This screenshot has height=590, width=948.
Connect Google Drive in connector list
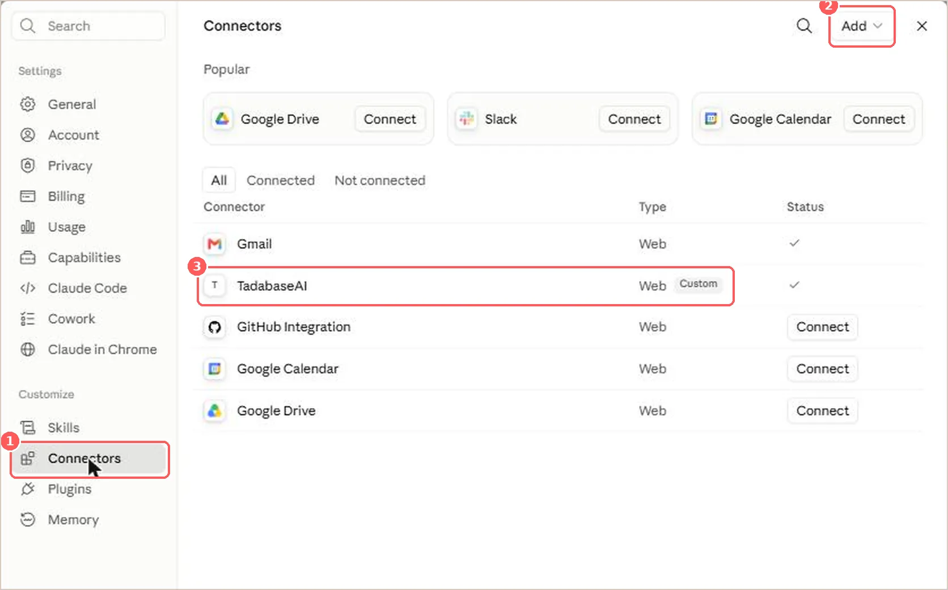pos(823,411)
